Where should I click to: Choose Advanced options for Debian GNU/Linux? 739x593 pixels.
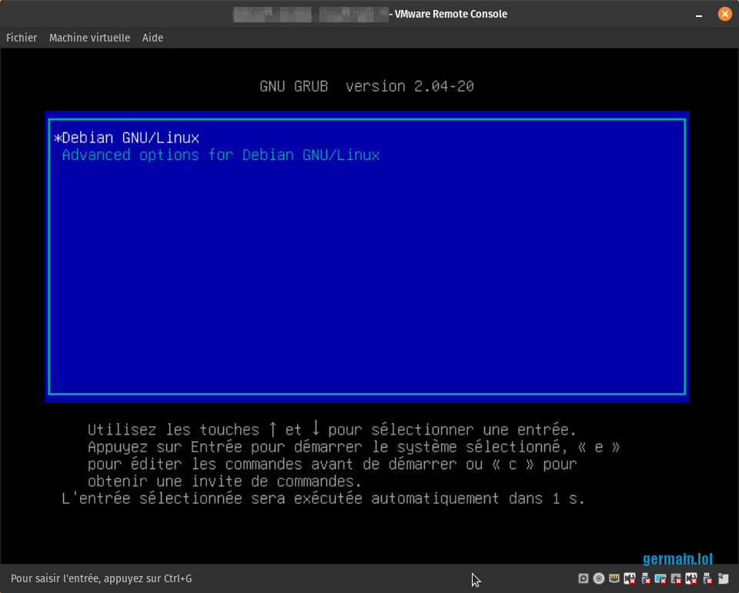click(220, 155)
